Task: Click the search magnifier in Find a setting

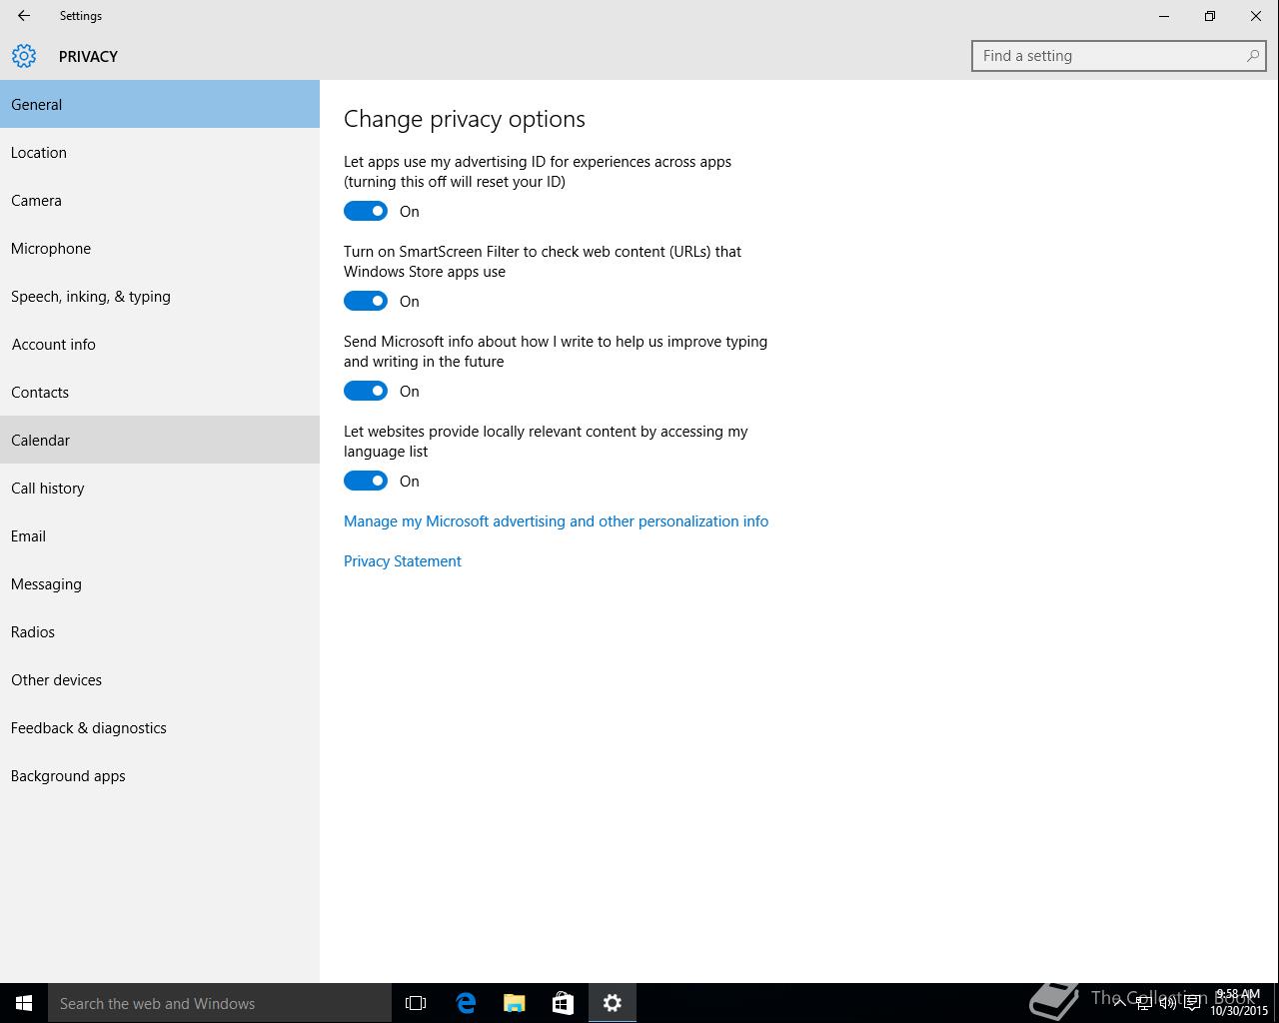Action: point(1252,56)
